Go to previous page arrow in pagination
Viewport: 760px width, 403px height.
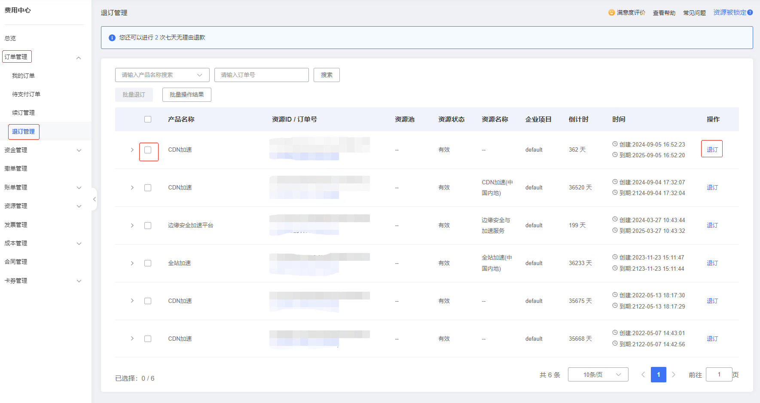[x=643, y=375]
